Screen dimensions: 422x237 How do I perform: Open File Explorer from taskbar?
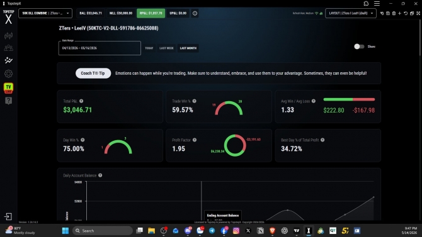pyautogui.click(x=152, y=231)
